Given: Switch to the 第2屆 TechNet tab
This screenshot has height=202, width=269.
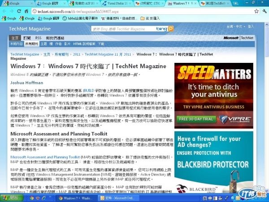Looking at the screenshot, I should [x=215, y=3].
